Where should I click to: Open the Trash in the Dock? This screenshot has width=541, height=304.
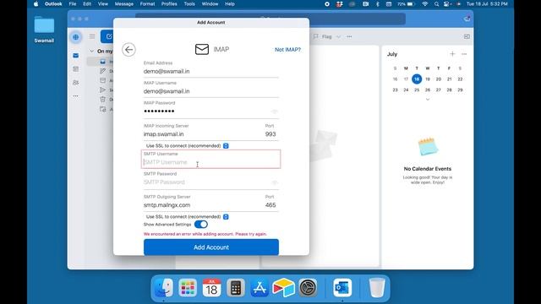click(377, 287)
